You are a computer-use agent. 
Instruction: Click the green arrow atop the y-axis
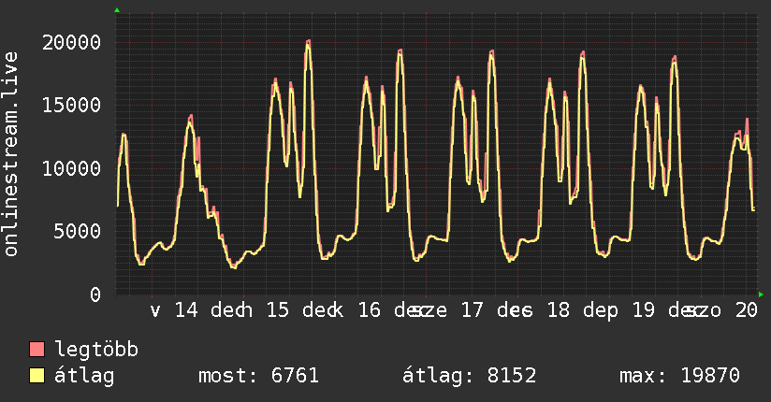(117, 10)
